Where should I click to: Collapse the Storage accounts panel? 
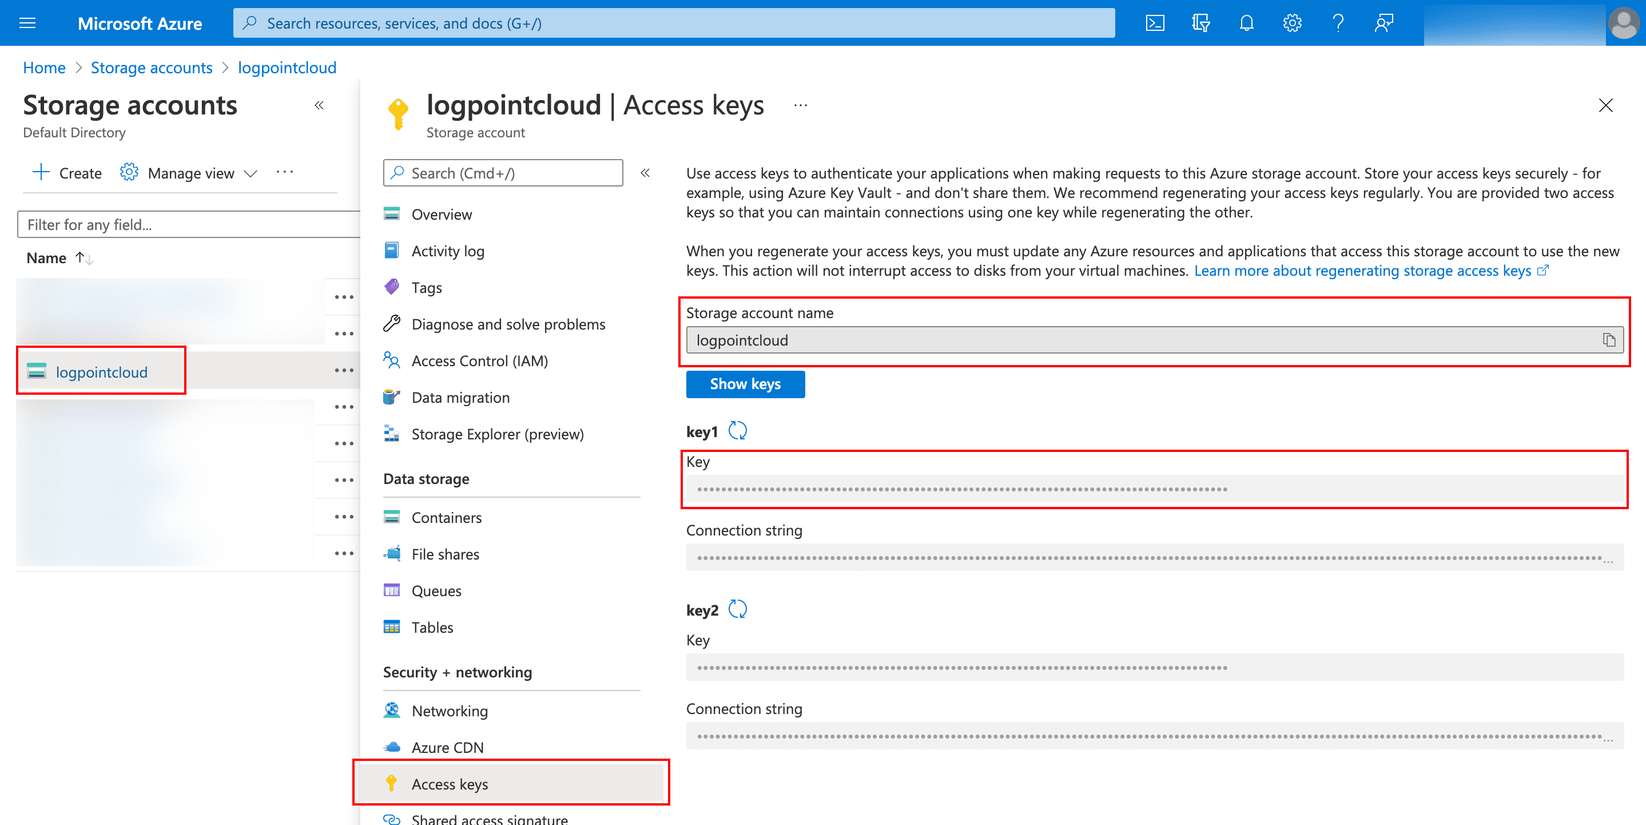tap(320, 105)
